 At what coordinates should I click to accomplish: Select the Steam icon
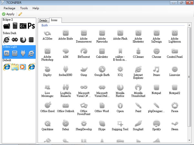click(175, 123)
